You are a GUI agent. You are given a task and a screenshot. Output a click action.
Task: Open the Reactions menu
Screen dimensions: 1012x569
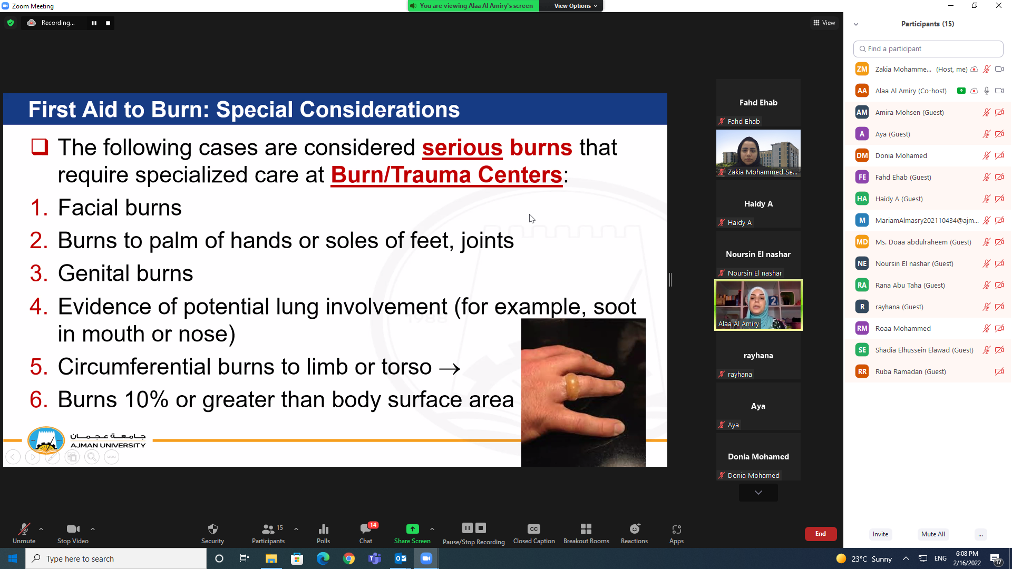point(634,533)
